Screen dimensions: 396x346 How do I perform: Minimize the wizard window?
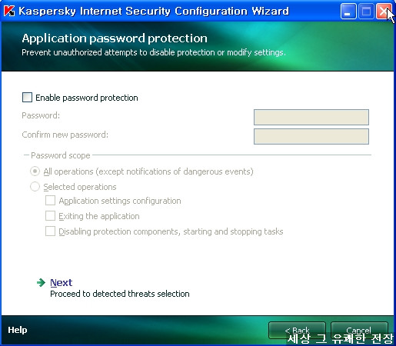click(x=348, y=12)
